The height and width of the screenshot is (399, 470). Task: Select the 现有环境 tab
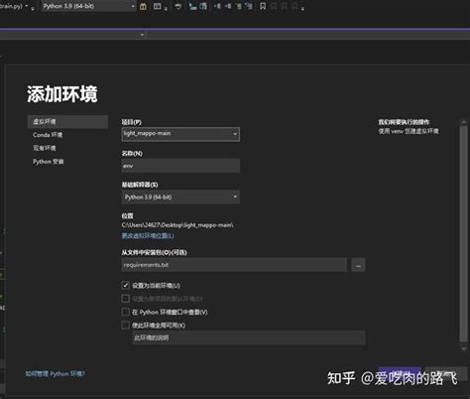coord(45,148)
